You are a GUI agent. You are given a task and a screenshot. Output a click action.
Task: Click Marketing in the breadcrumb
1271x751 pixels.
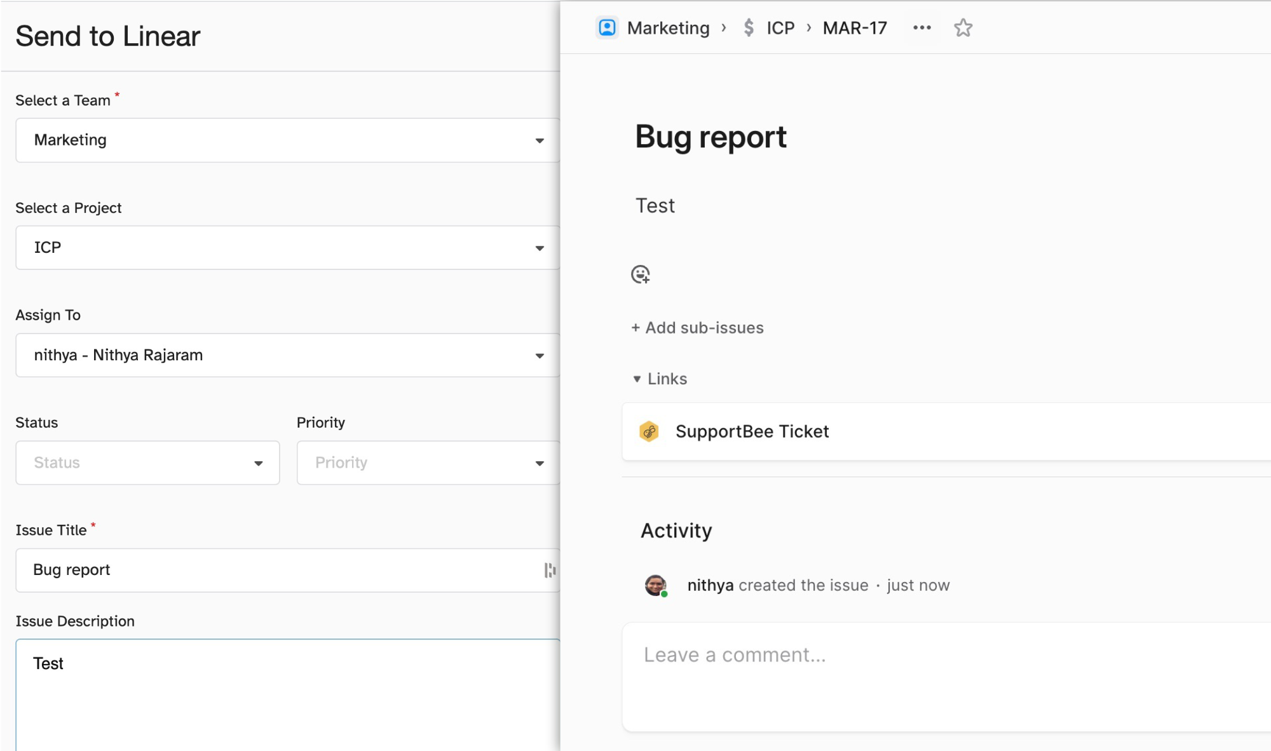[x=668, y=28]
